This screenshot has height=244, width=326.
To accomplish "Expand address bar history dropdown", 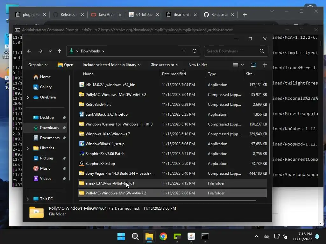I will (184, 51).
